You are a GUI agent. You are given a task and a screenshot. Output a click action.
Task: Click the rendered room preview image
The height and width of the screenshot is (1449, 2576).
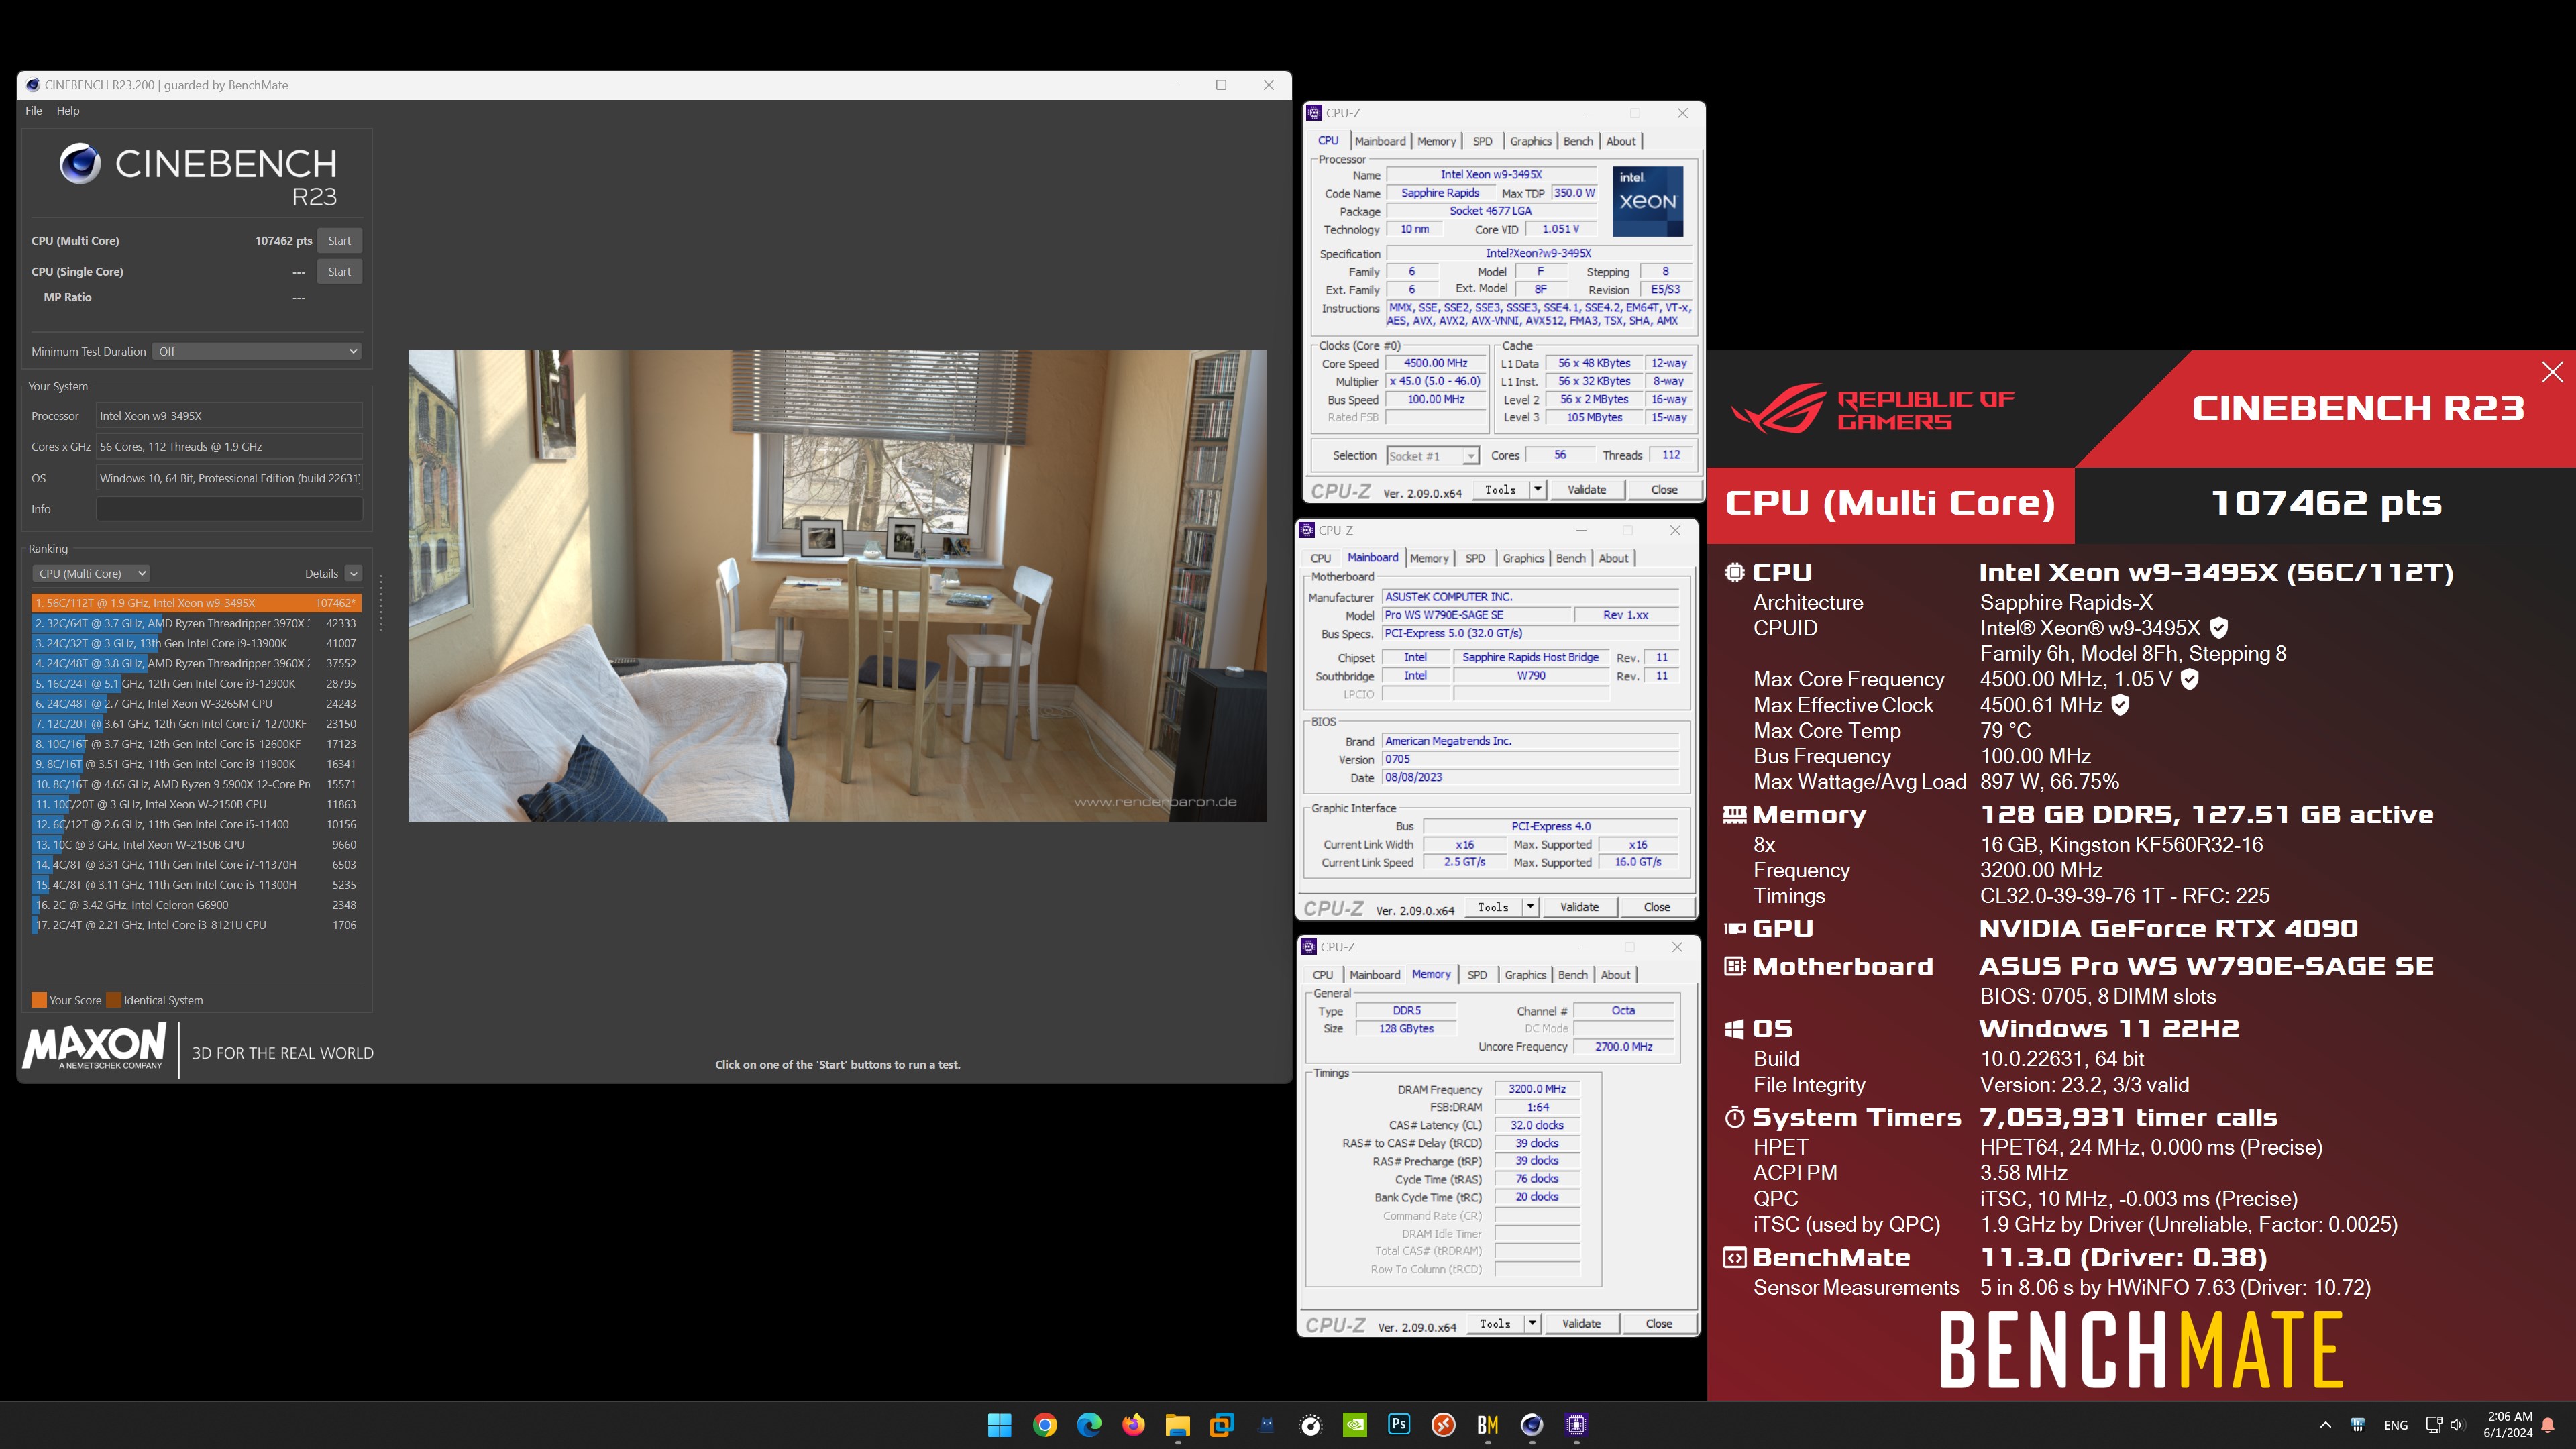(x=837, y=586)
